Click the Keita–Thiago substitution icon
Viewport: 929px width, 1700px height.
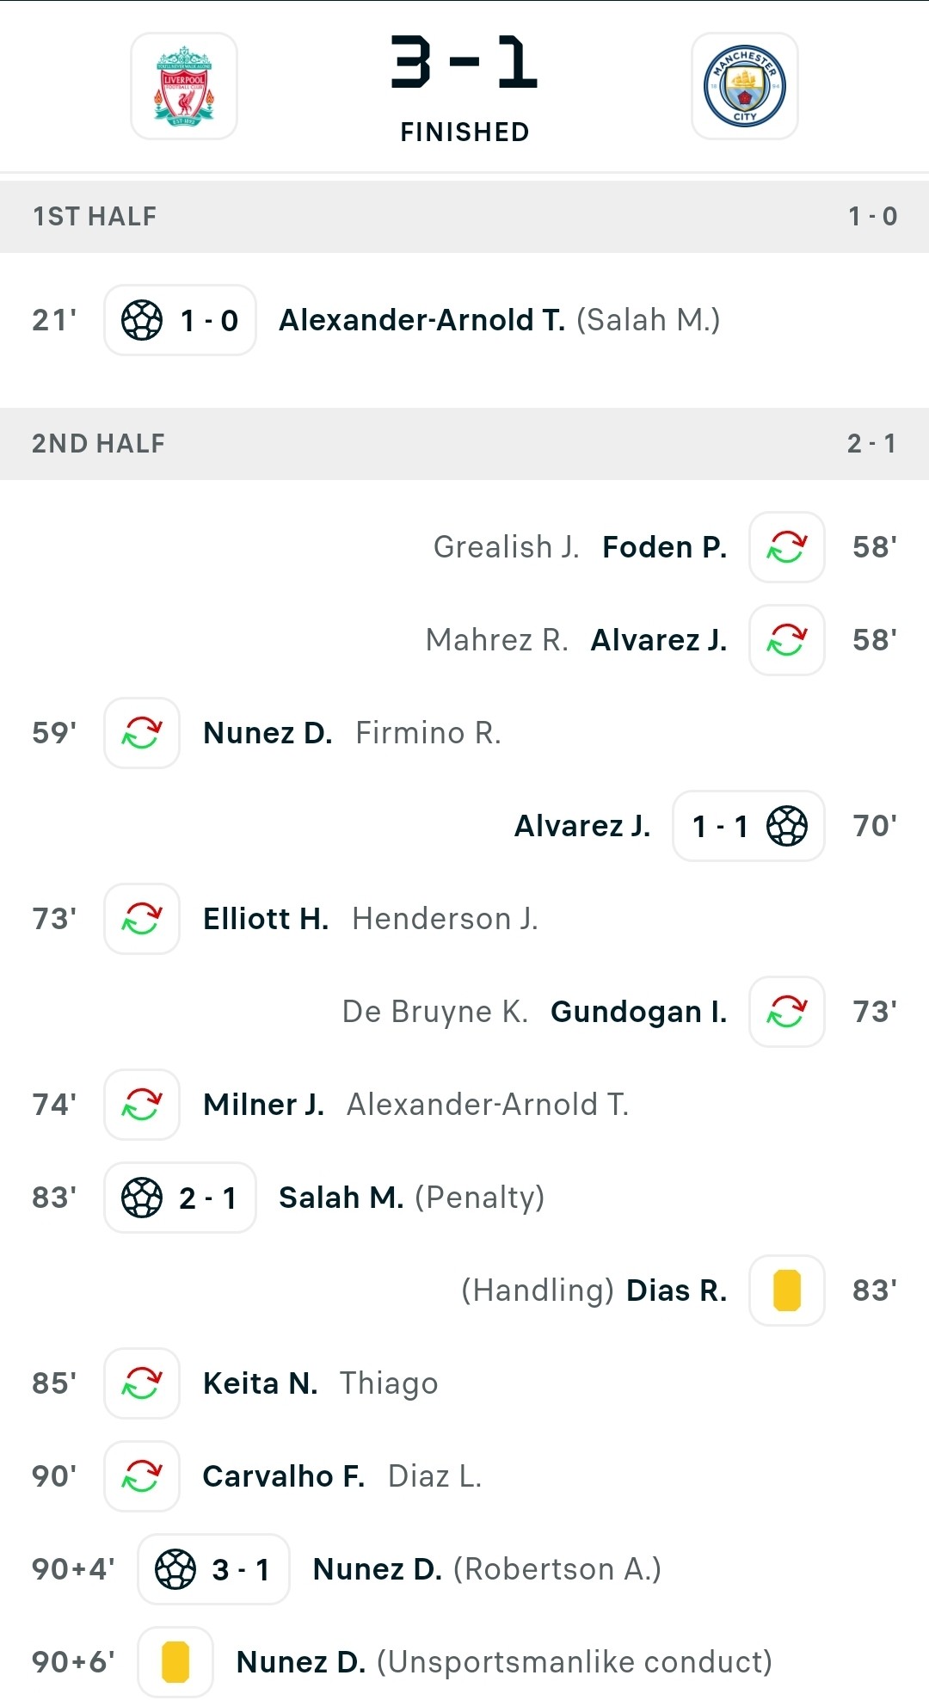142,1383
